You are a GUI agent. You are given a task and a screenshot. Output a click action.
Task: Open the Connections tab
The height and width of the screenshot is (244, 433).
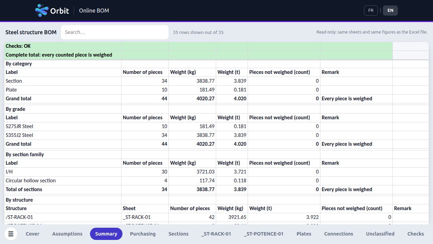(x=339, y=234)
